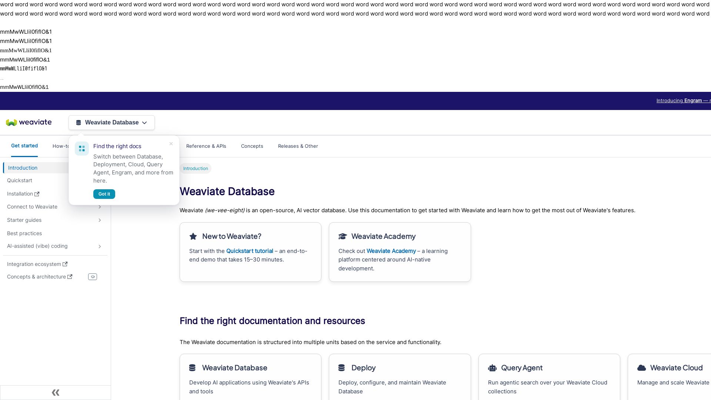711x400 pixels.
Task: Click the Weaviate Database page heading
Action: 227,191
